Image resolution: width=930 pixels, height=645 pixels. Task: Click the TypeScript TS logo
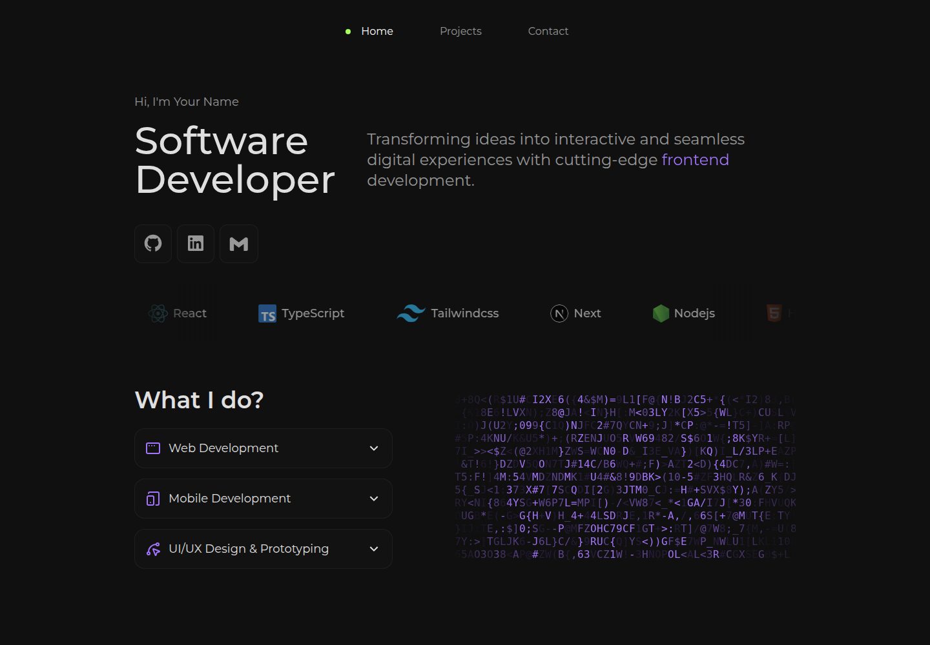[x=267, y=313]
